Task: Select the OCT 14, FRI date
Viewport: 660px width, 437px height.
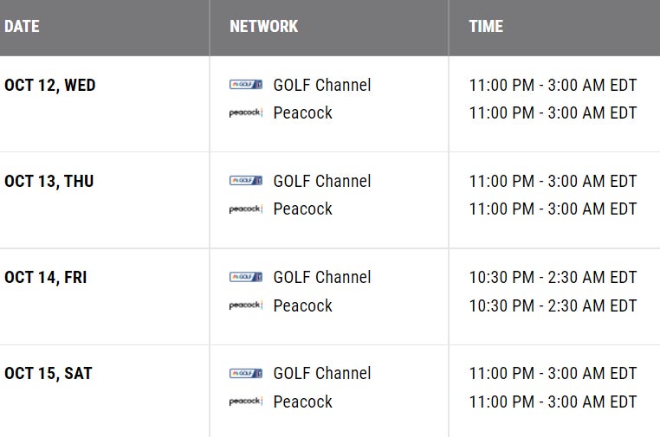Action: click(46, 277)
